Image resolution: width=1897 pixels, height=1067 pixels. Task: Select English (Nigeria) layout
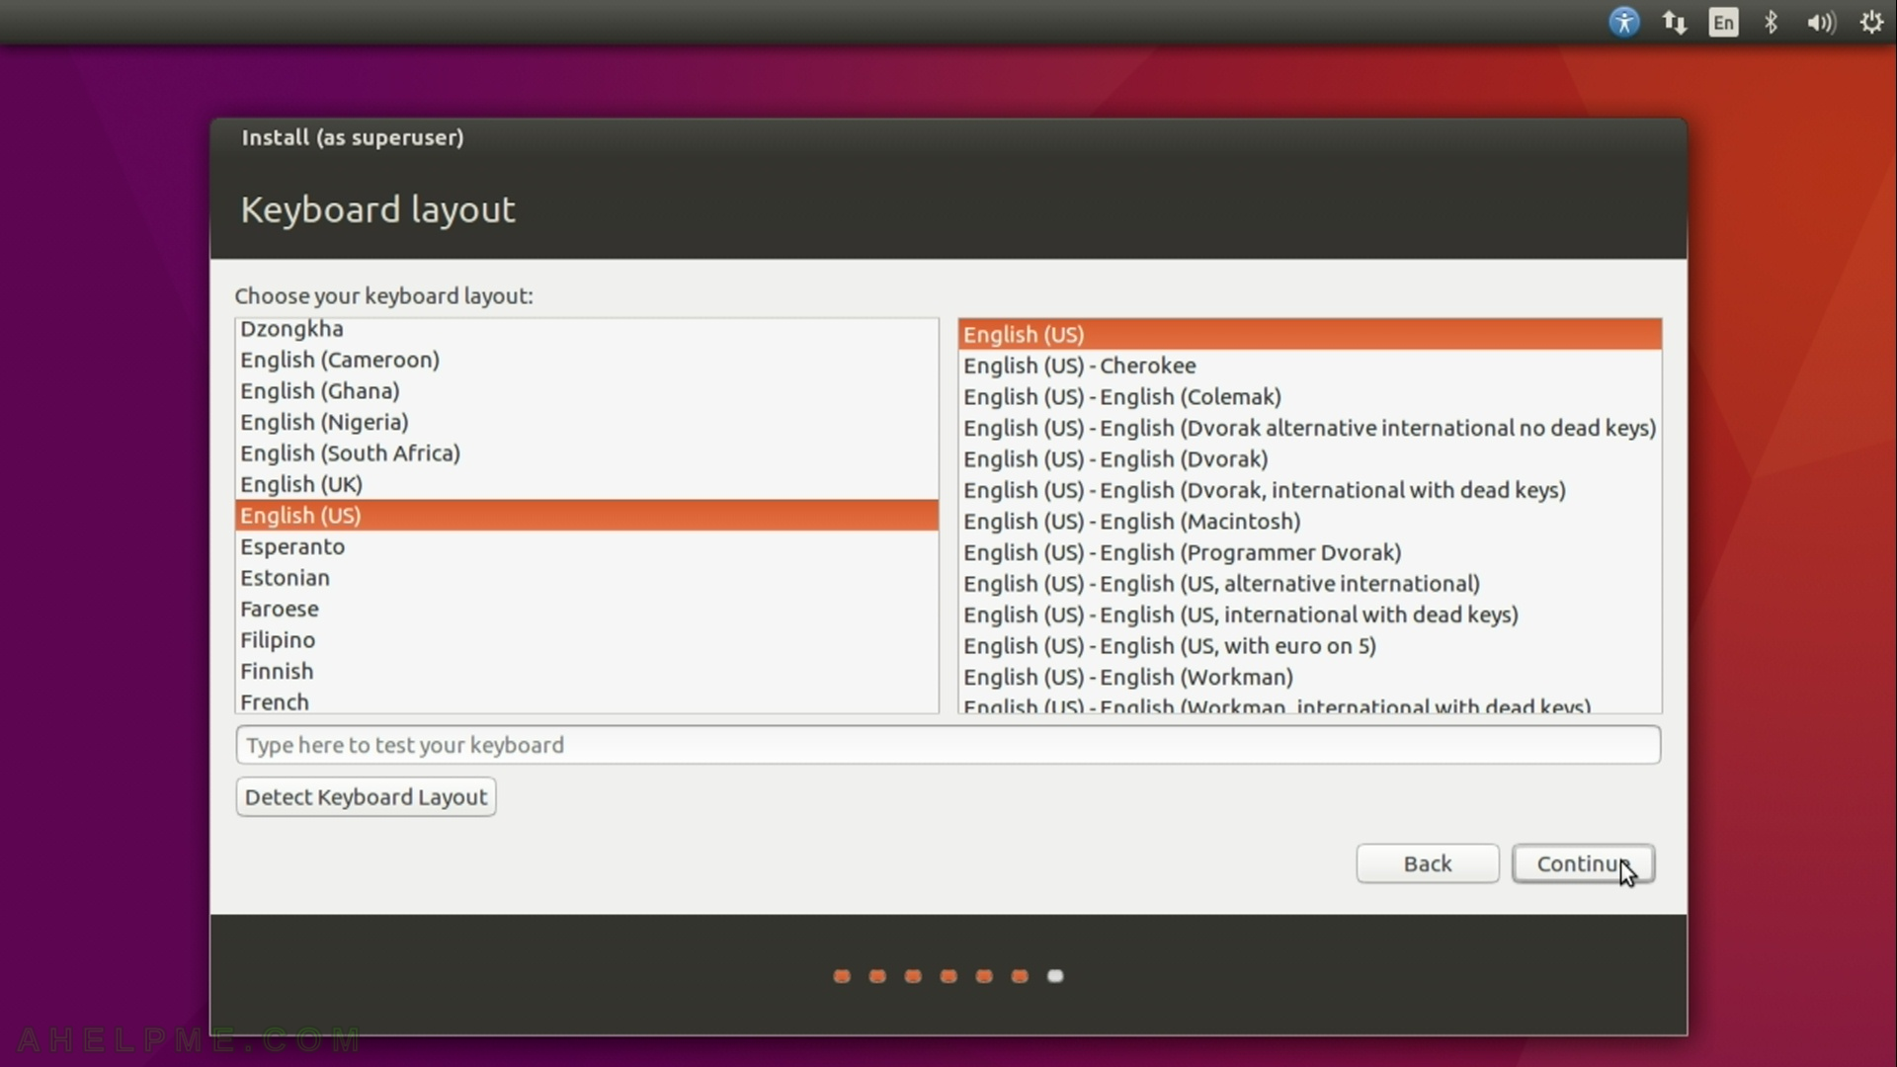(x=587, y=422)
